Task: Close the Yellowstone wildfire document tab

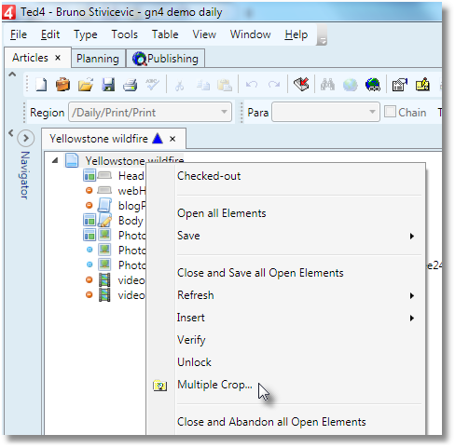Action: (x=172, y=139)
